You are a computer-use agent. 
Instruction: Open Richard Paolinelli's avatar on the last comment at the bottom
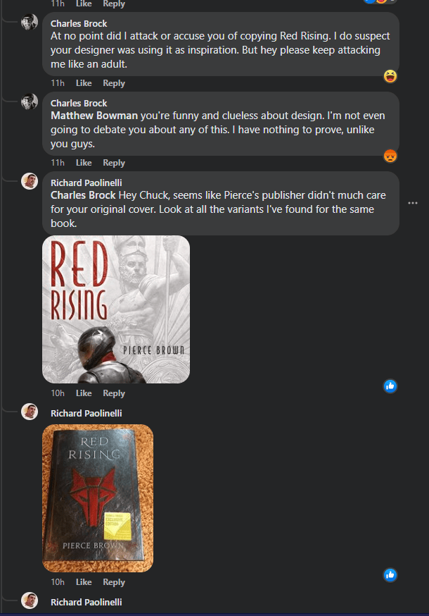point(30,600)
